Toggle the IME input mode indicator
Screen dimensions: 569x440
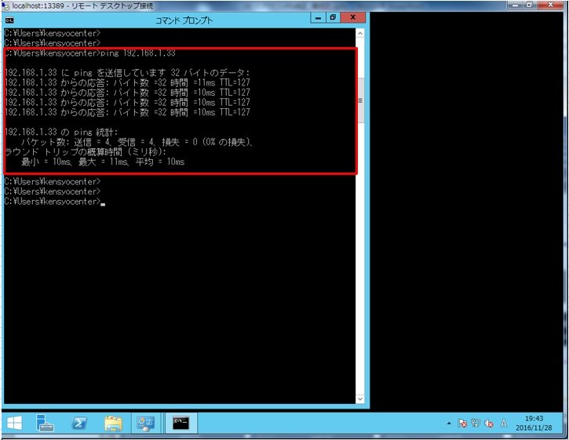coord(503,424)
